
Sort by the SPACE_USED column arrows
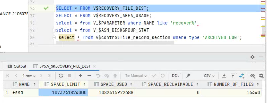click(x=131, y=84)
